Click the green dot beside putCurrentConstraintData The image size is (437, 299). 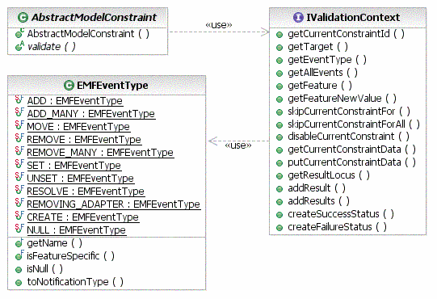279,163
